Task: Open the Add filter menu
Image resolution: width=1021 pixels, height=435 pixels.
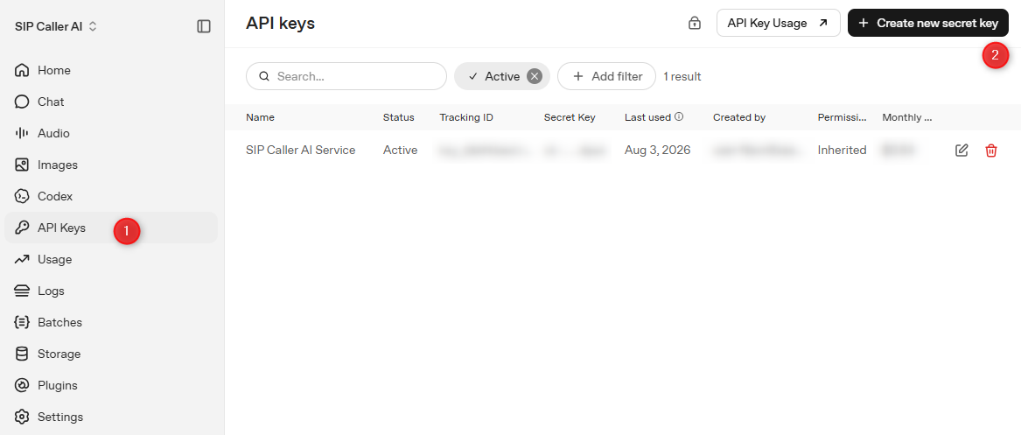Action: (606, 76)
